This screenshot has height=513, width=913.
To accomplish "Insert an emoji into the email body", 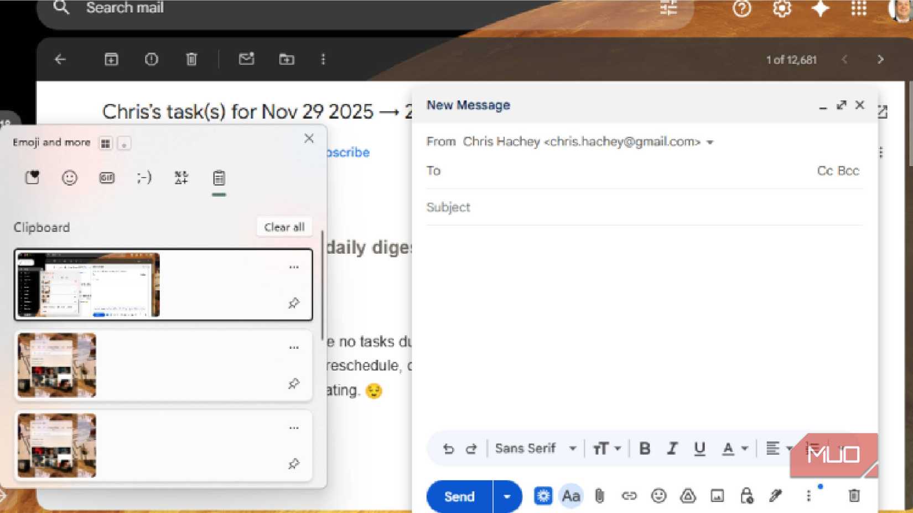I will (658, 496).
